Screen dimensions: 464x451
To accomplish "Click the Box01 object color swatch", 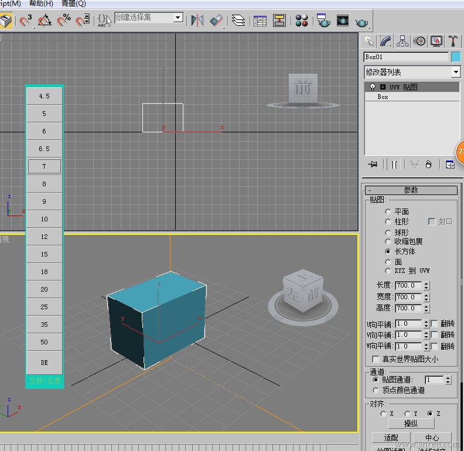I will coord(456,57).
